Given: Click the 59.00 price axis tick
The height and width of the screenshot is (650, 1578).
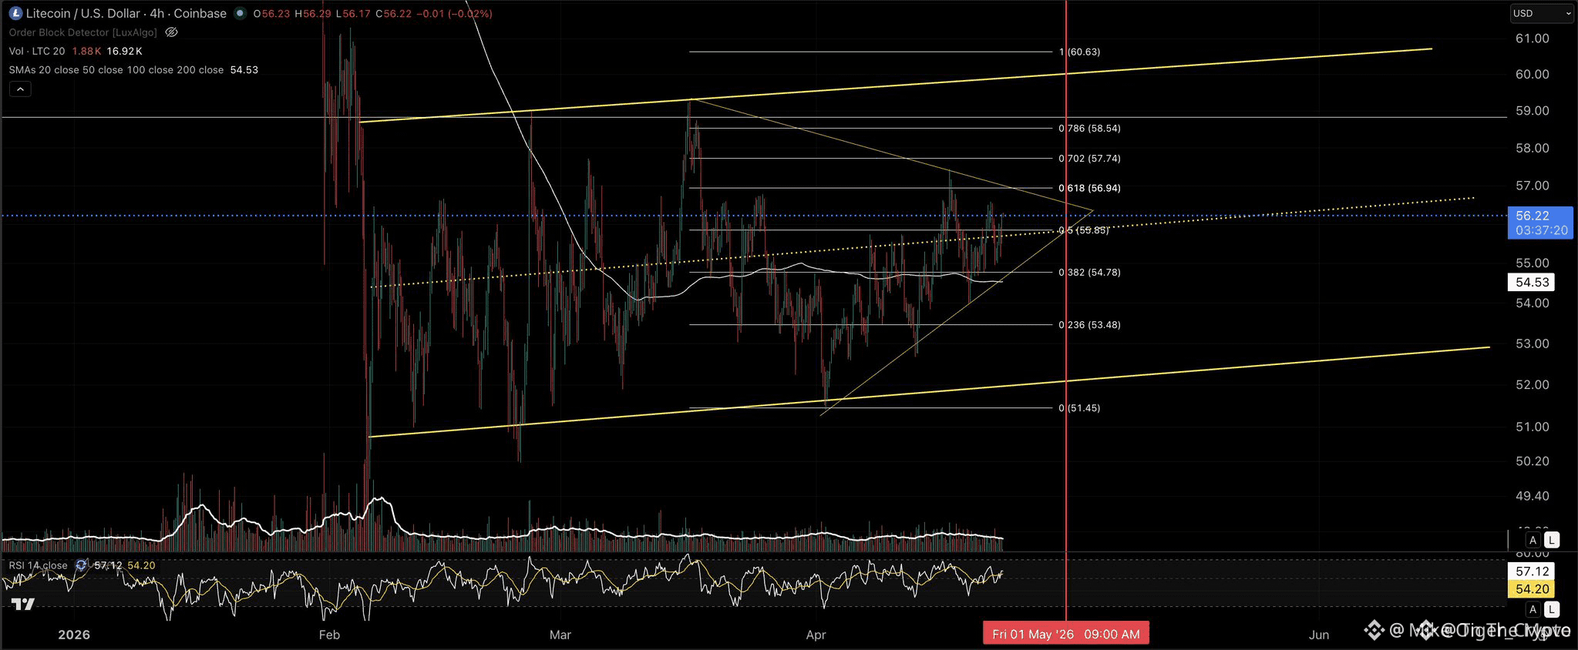Looking at the screenshot, I should (x=1533, y=111).
